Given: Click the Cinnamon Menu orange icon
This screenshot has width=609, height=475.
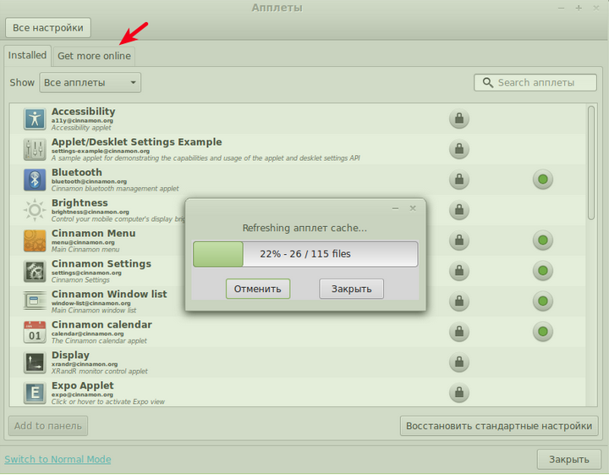Looking at the screenshot, I should 35,240.
